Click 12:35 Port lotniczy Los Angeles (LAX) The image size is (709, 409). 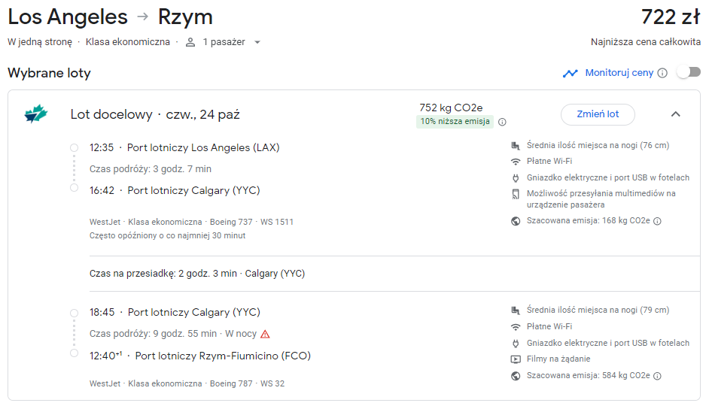point(184,147)
